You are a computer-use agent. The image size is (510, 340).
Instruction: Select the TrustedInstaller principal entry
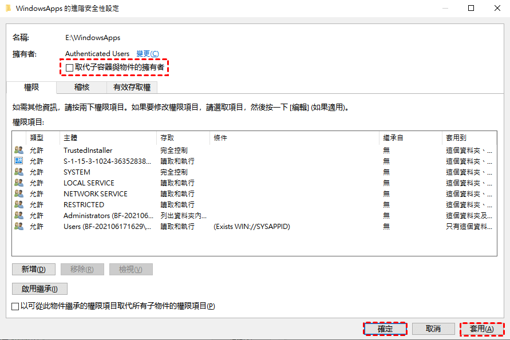tap(88, 151)
